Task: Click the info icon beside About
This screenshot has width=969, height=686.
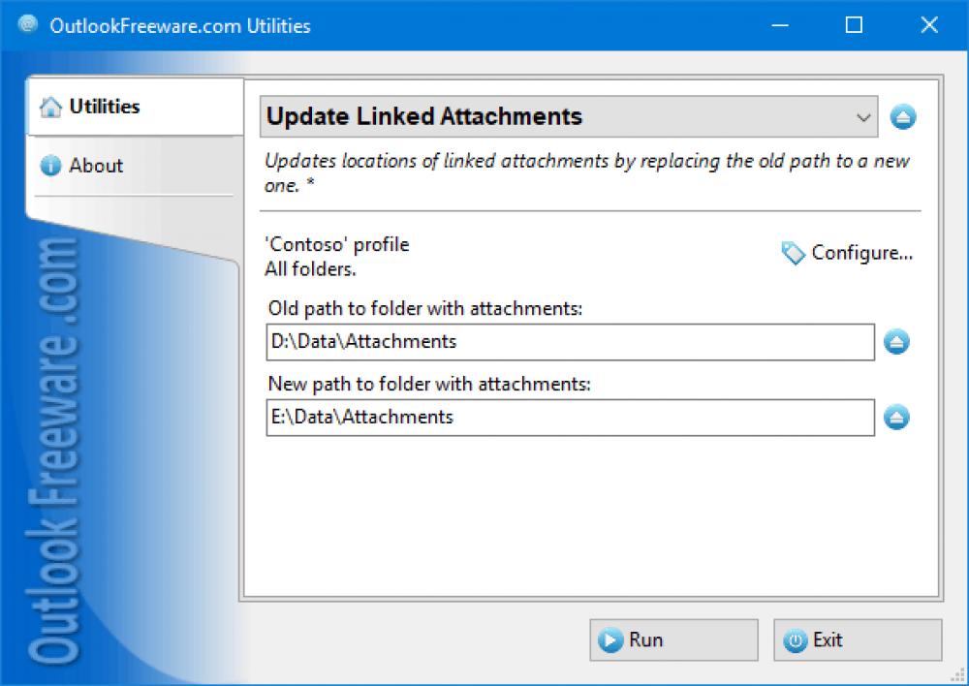Action: [x=50, y=166]
